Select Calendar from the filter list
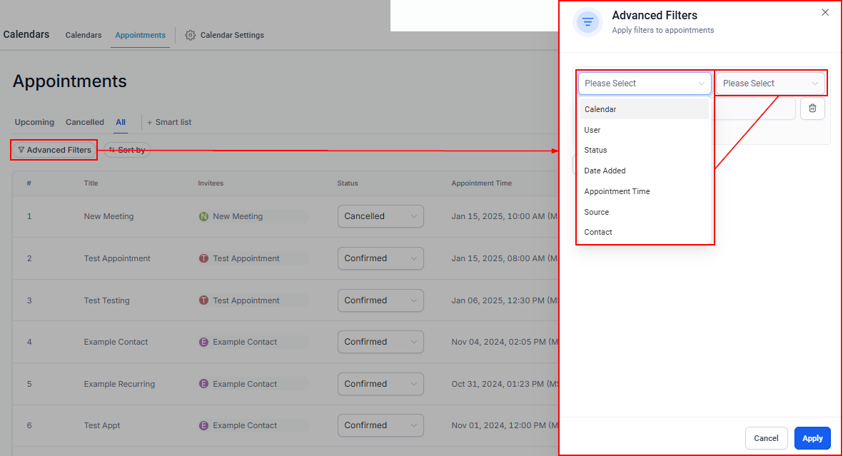This screenshot has height=456, width=843. (600, 109)
